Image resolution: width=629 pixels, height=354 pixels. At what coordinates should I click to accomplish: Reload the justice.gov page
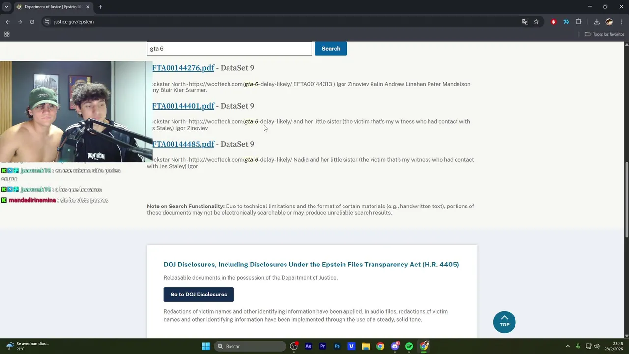click(32, 22)
